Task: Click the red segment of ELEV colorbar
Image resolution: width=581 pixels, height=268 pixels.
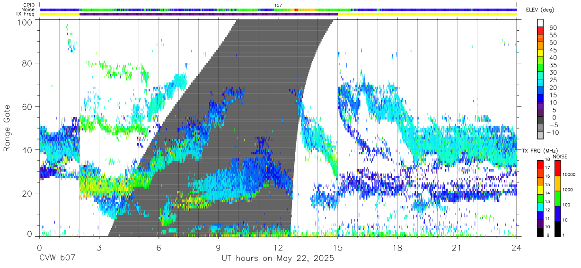Action: pyautogui.click(x=540, y=31)
